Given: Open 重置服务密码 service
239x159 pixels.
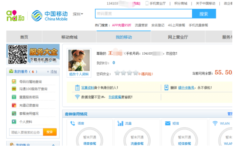Looking at the screenshot, I should coord(29,97).
